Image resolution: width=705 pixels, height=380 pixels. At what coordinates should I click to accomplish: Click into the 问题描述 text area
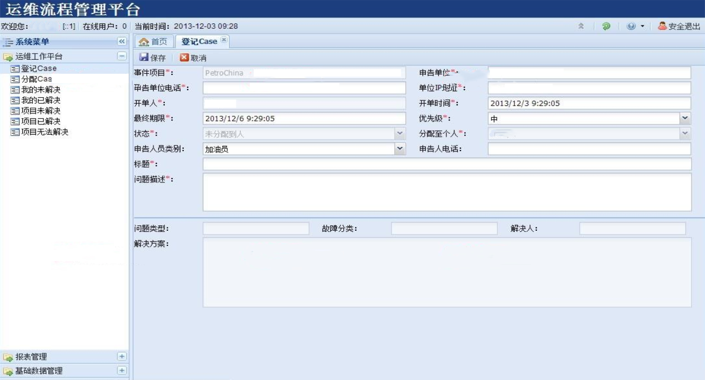pyautogui.click(x=447, y=192)
